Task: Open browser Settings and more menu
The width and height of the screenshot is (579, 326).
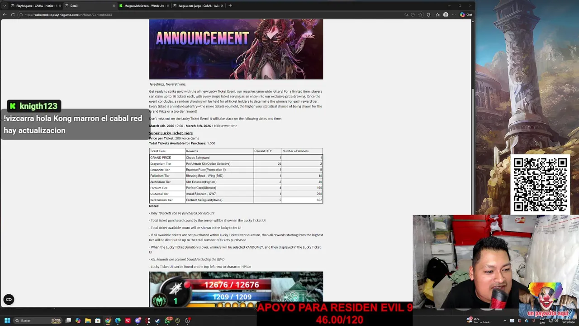Action: coord(454,14)
